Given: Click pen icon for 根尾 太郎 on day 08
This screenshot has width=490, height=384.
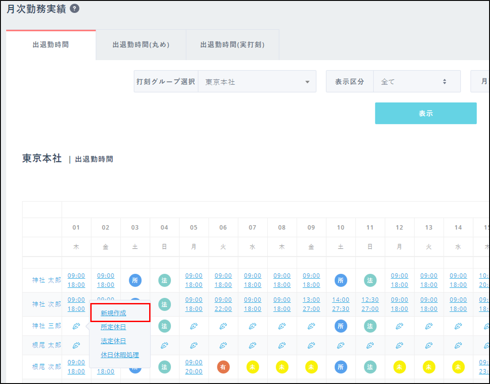Looking at the screenshot, I should click(x=282, y=345).
